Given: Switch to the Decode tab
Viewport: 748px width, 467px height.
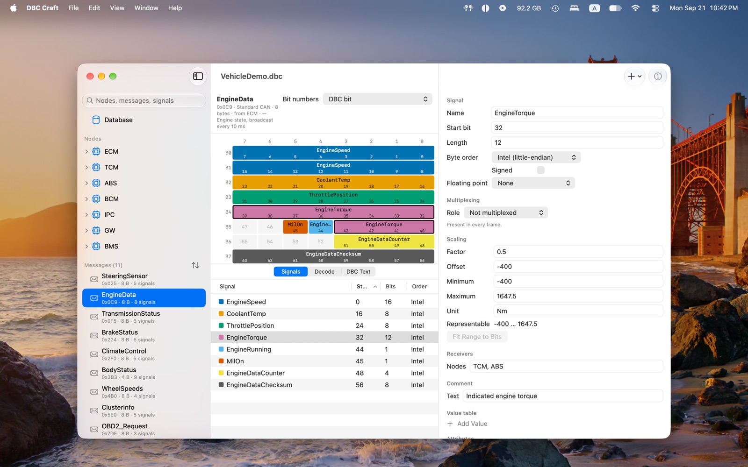Looking at the screenshot, I should pyautogui.click(x=324, y=272).
